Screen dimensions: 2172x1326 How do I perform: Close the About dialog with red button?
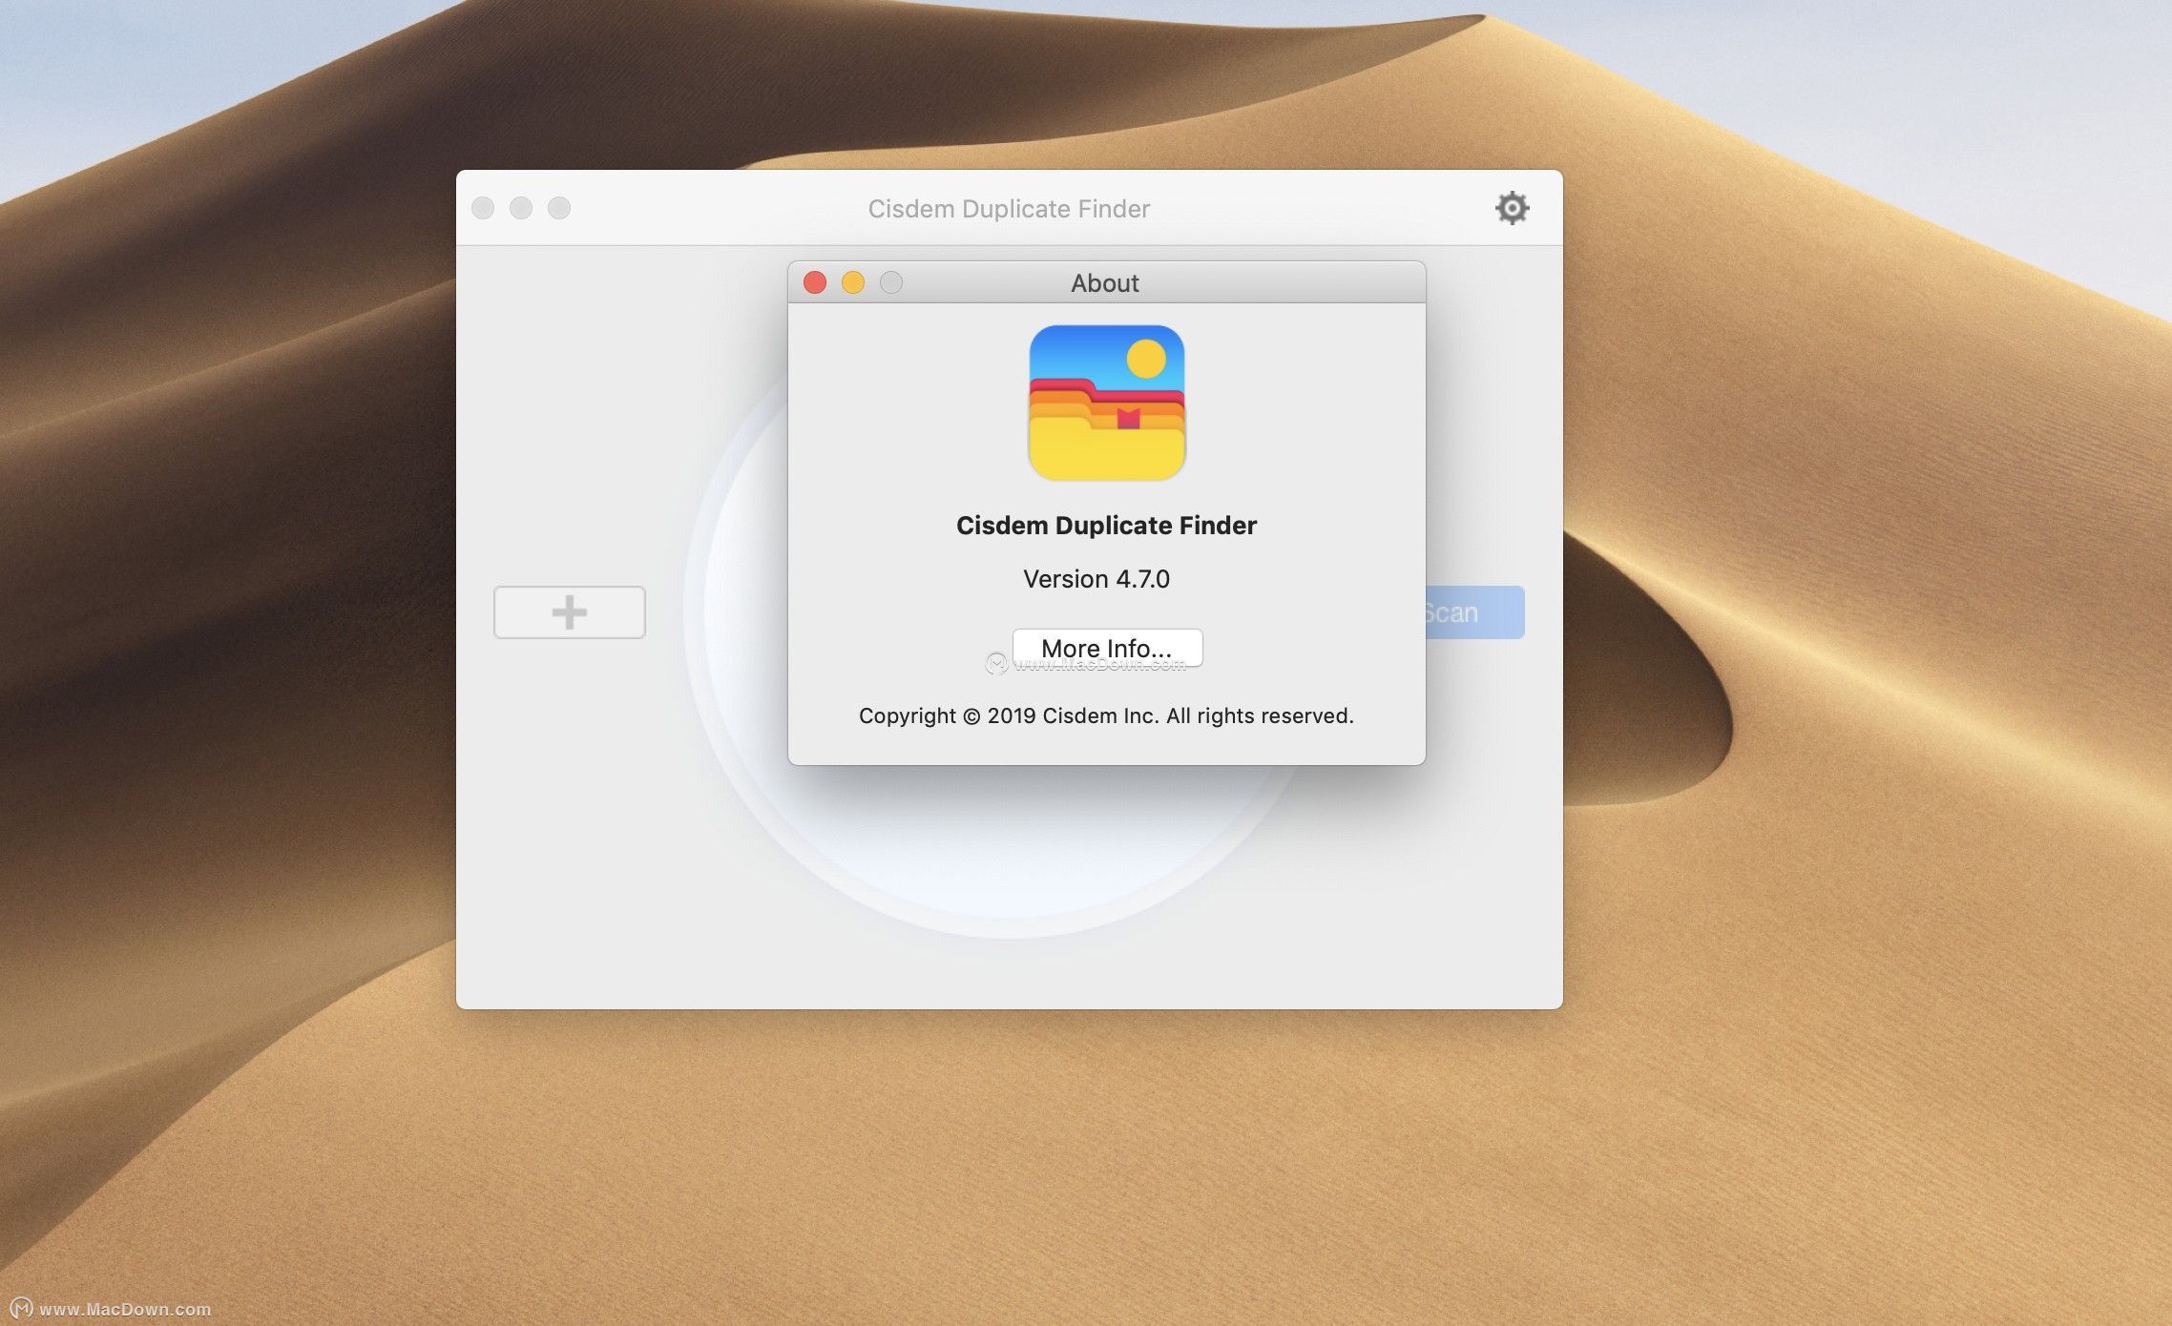pos(815,282)
